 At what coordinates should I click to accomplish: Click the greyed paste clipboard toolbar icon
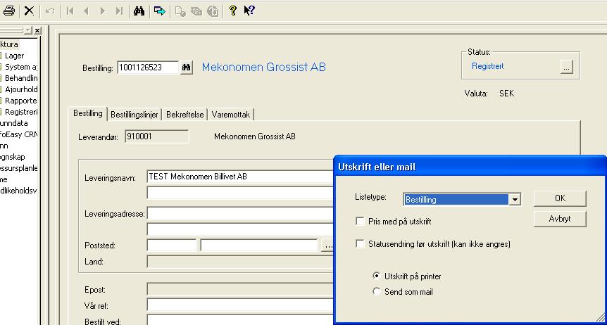(x=213, y=11)
